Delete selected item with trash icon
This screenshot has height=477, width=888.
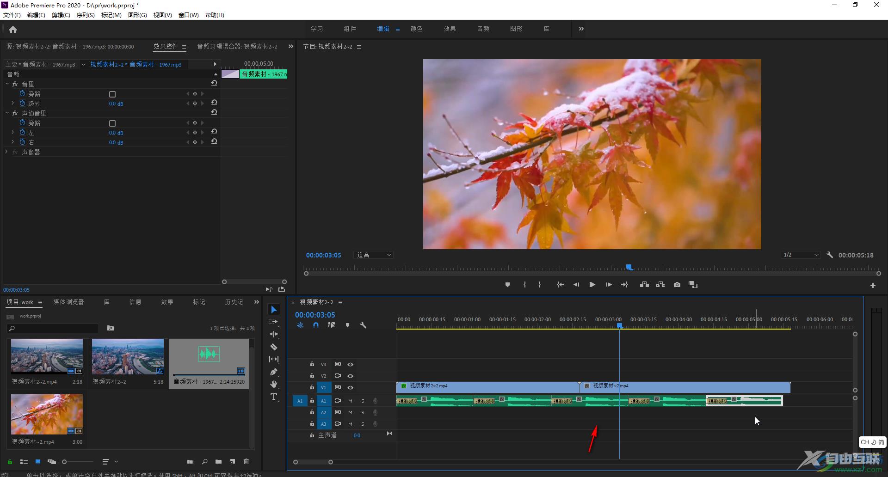[246, 461]
